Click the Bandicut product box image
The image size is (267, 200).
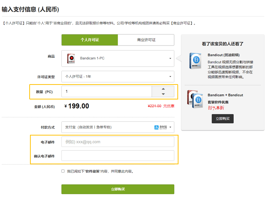click(195, 61)
